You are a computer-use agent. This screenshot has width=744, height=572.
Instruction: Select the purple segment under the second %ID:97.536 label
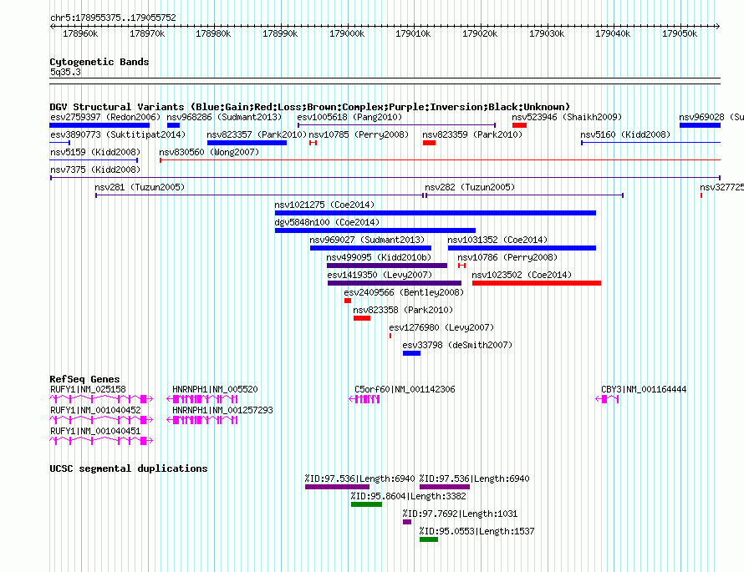point(445,487)
